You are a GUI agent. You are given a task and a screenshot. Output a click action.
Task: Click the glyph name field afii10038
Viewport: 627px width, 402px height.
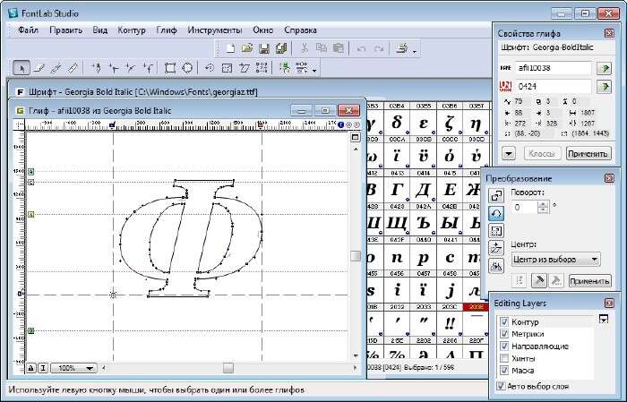[x=553, y=68]
